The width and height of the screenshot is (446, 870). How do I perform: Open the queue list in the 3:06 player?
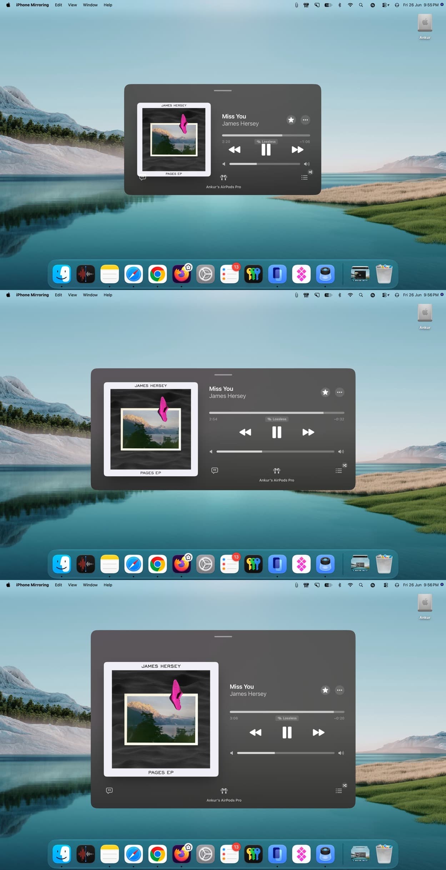tap(339, 791)
